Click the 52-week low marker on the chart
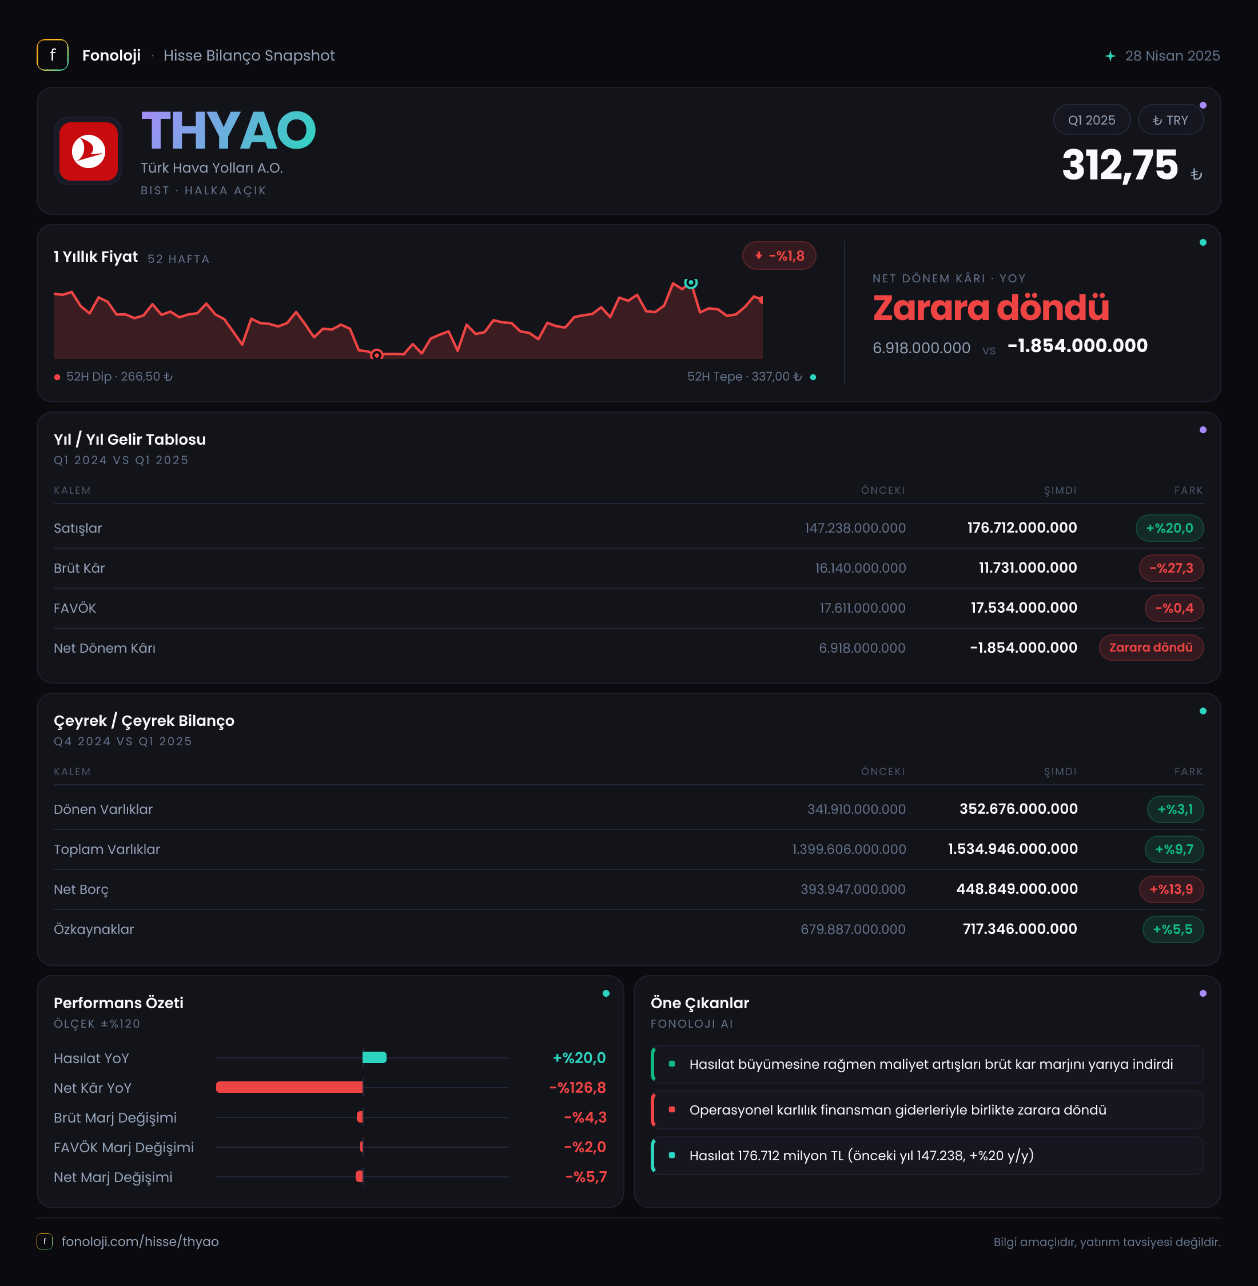Screen dimensions: 1258x1286 coord(377,355)
